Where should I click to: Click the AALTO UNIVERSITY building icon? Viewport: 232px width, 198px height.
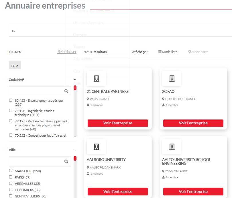click(172, 147)
